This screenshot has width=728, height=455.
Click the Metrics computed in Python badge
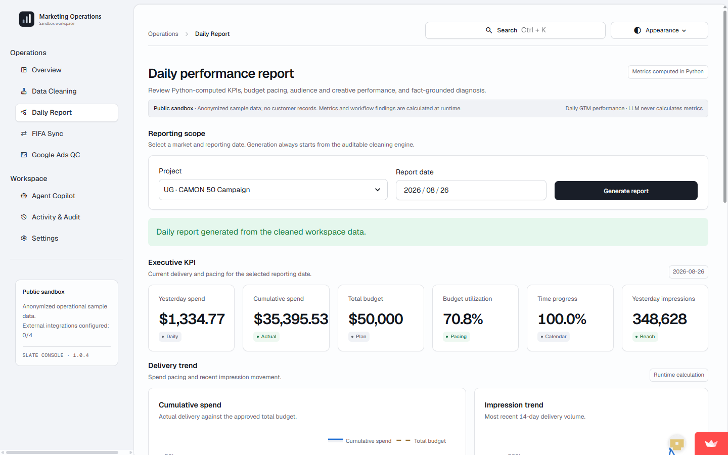tap(668, 72)
